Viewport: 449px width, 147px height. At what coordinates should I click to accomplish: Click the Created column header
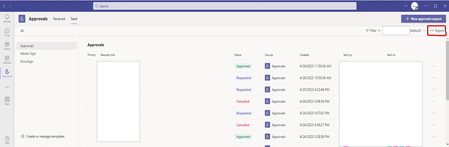click(x=304, y=55)
